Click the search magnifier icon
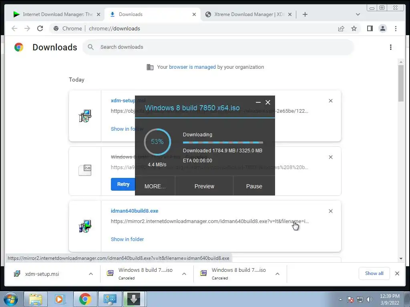410x307 pixels. (x=91, y=47)
